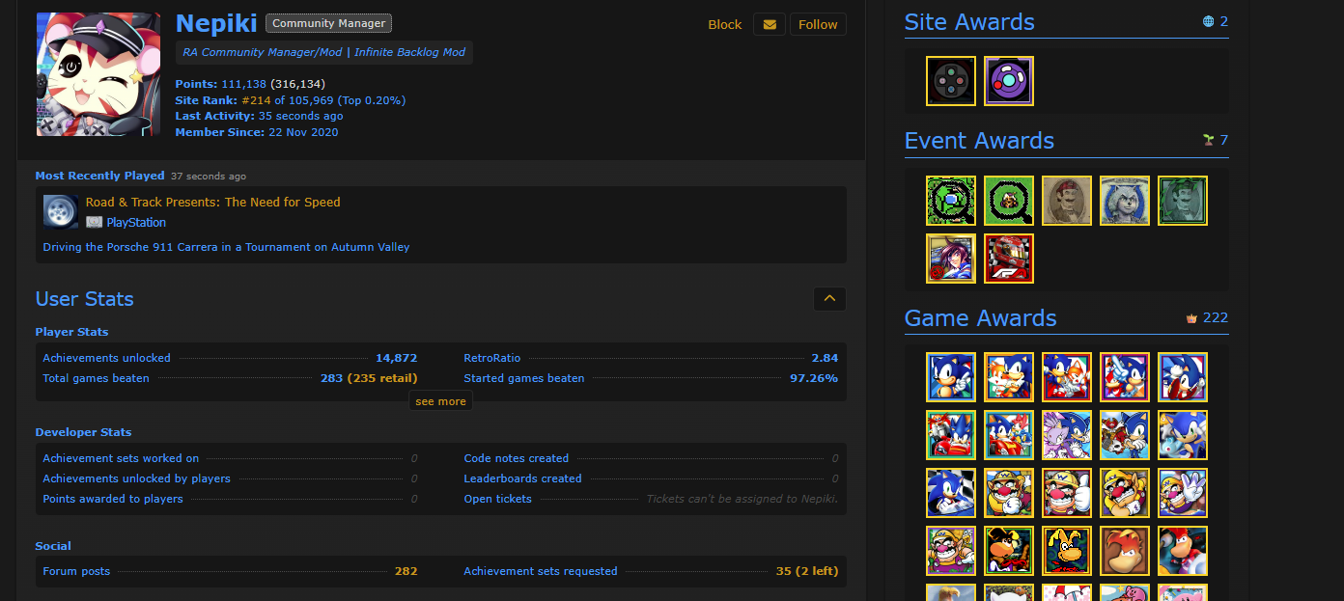This screenshot has width=1344, height=601.
Task: Click the Achievement sets worked on row
Action: [x=230, y=458]
